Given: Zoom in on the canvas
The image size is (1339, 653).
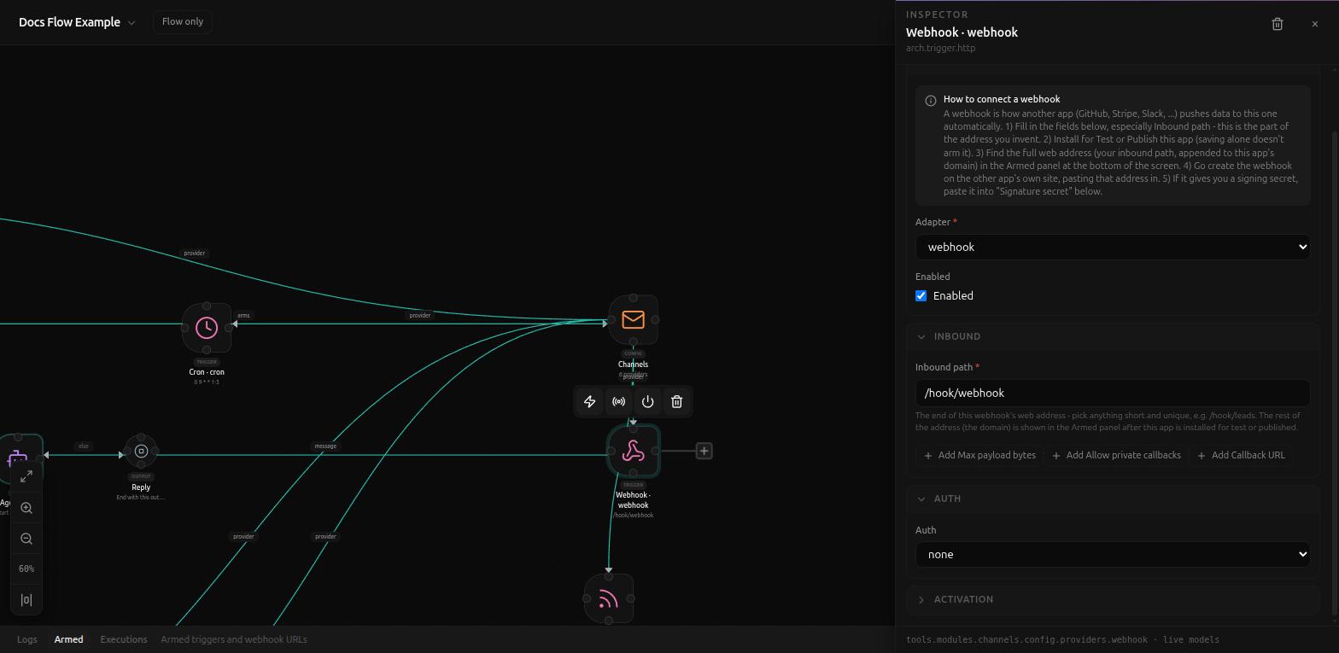Looking at the screenshot, I should [26, 508].
